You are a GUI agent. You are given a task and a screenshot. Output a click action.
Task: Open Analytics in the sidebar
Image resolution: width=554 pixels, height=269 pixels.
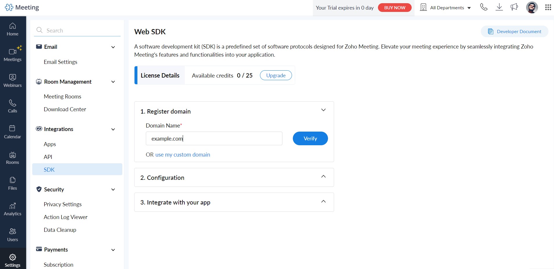(x=12, y=209)
